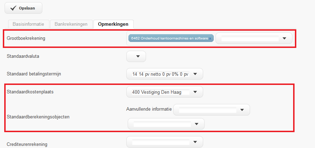Click the empty field below Aanvullende informatie

pos(162,124)
